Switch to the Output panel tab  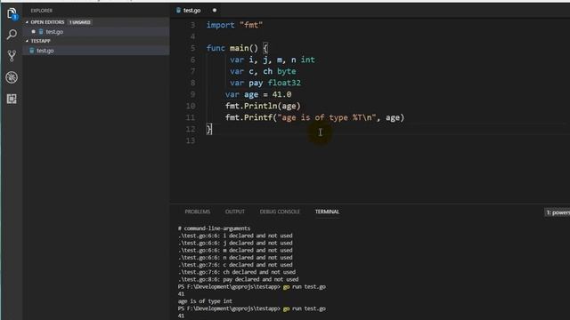coord(235,212)
